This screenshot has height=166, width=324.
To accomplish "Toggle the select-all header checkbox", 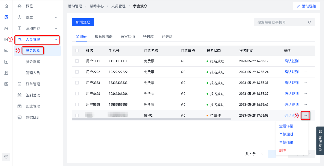I will [x=77, y=51].
